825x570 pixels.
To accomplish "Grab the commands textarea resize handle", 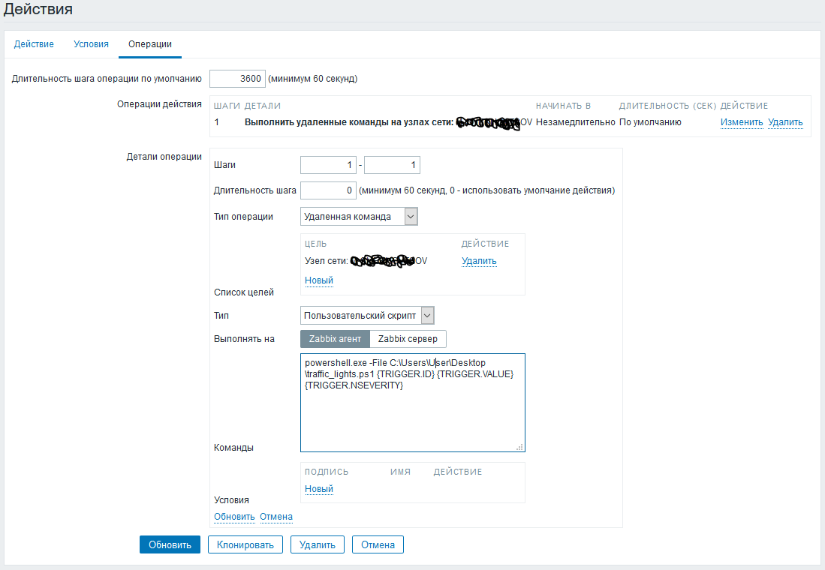I will 519,447.
